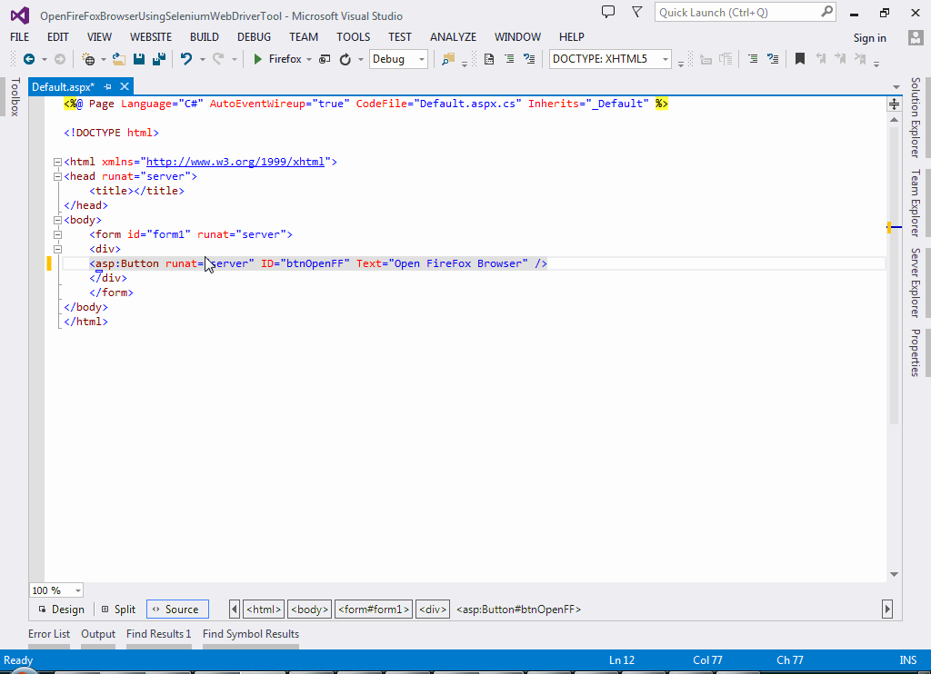Close the Default.aspx tab
The height and width of the screenshot is (674, 931).
(124, 86)
